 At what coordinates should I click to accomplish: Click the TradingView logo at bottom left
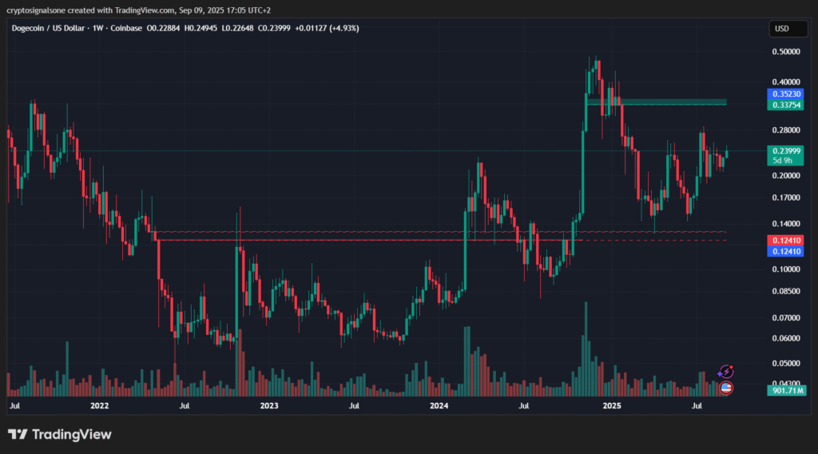(x=59, y=434)
